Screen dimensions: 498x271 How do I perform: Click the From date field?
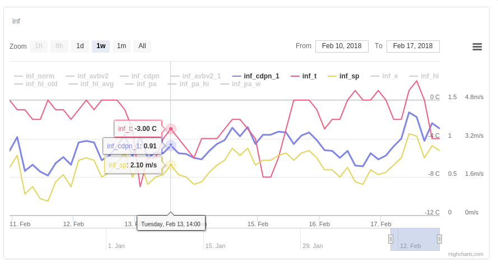point(342,46)
